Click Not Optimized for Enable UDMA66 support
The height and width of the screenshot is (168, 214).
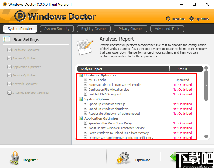182,94
